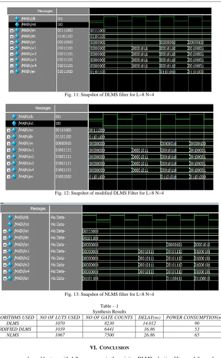
Task: Click the '1039' LUTs cell
Action: point(59,329)
